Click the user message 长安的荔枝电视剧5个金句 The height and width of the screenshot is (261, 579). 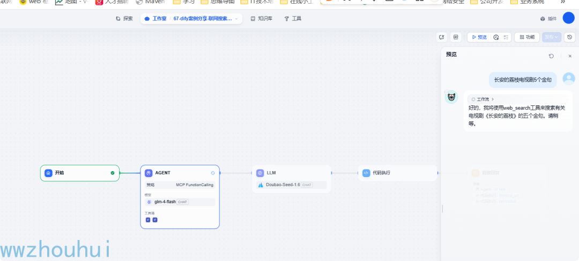pos(523,80)
